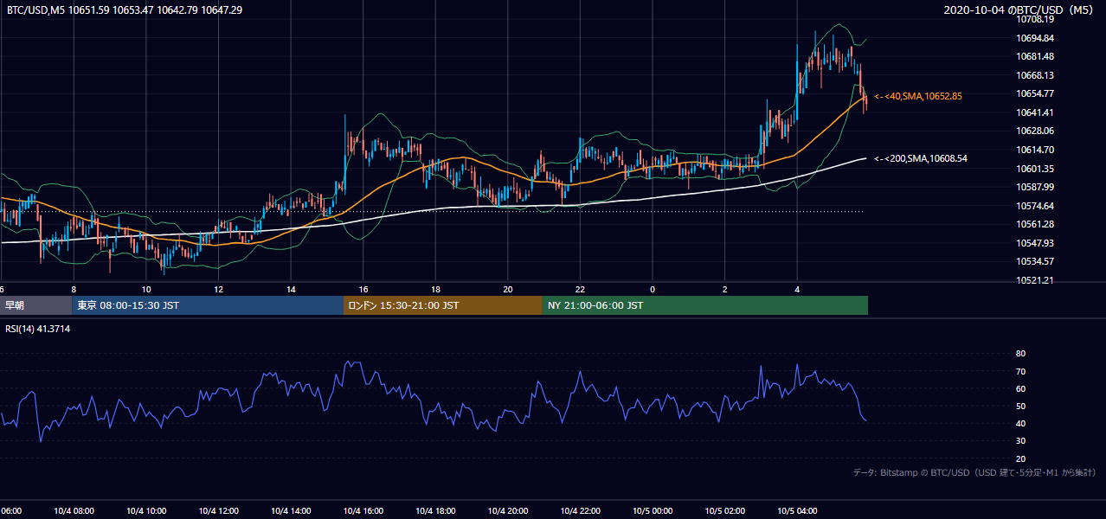This screenshot has width=1106, height=519.
Task: Click price axis value 10614.70
Action: click(1036, 150)
